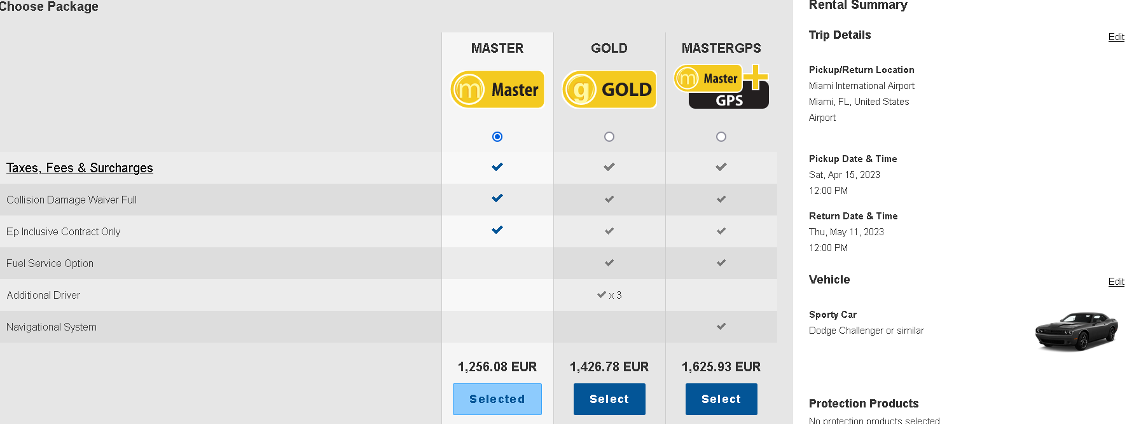Click Fuel Service Option checkmark under GOLD
Screen dimensions: 1134x424
pyautogui.click(x=609, y=263)
